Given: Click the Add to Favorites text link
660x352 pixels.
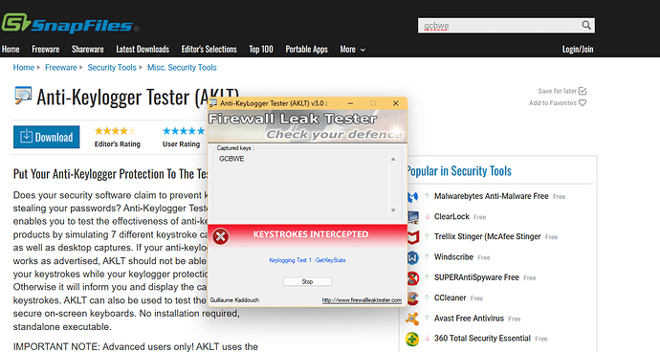Looking at the screenshot, I should pos(553,102).
